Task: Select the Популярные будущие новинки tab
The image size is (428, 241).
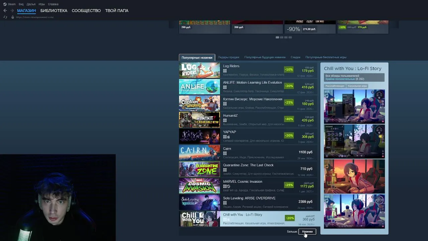Action: (x=265, y=57)
